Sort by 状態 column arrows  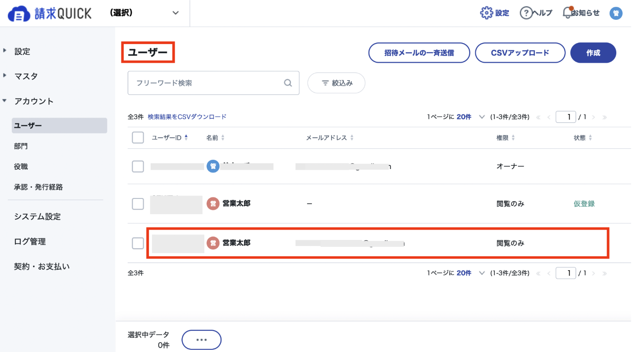[590, 138]
